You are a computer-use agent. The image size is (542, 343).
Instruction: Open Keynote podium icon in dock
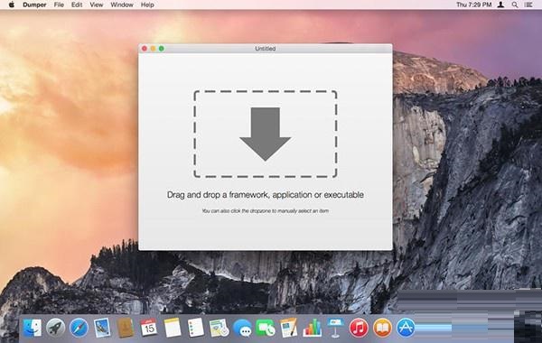[x=335, y=328]
